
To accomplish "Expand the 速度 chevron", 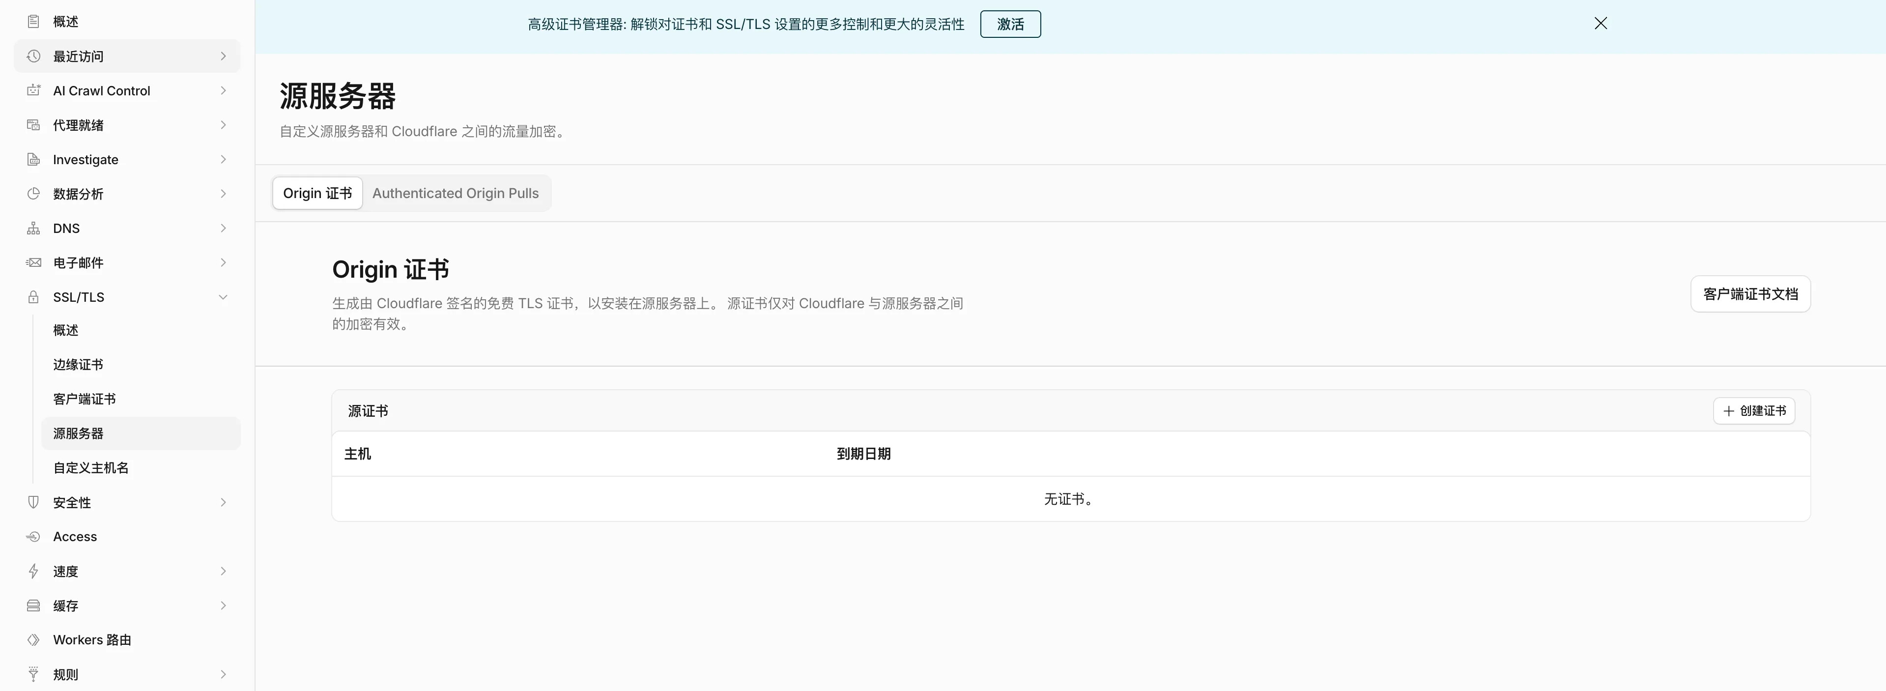I will [223, 571].
